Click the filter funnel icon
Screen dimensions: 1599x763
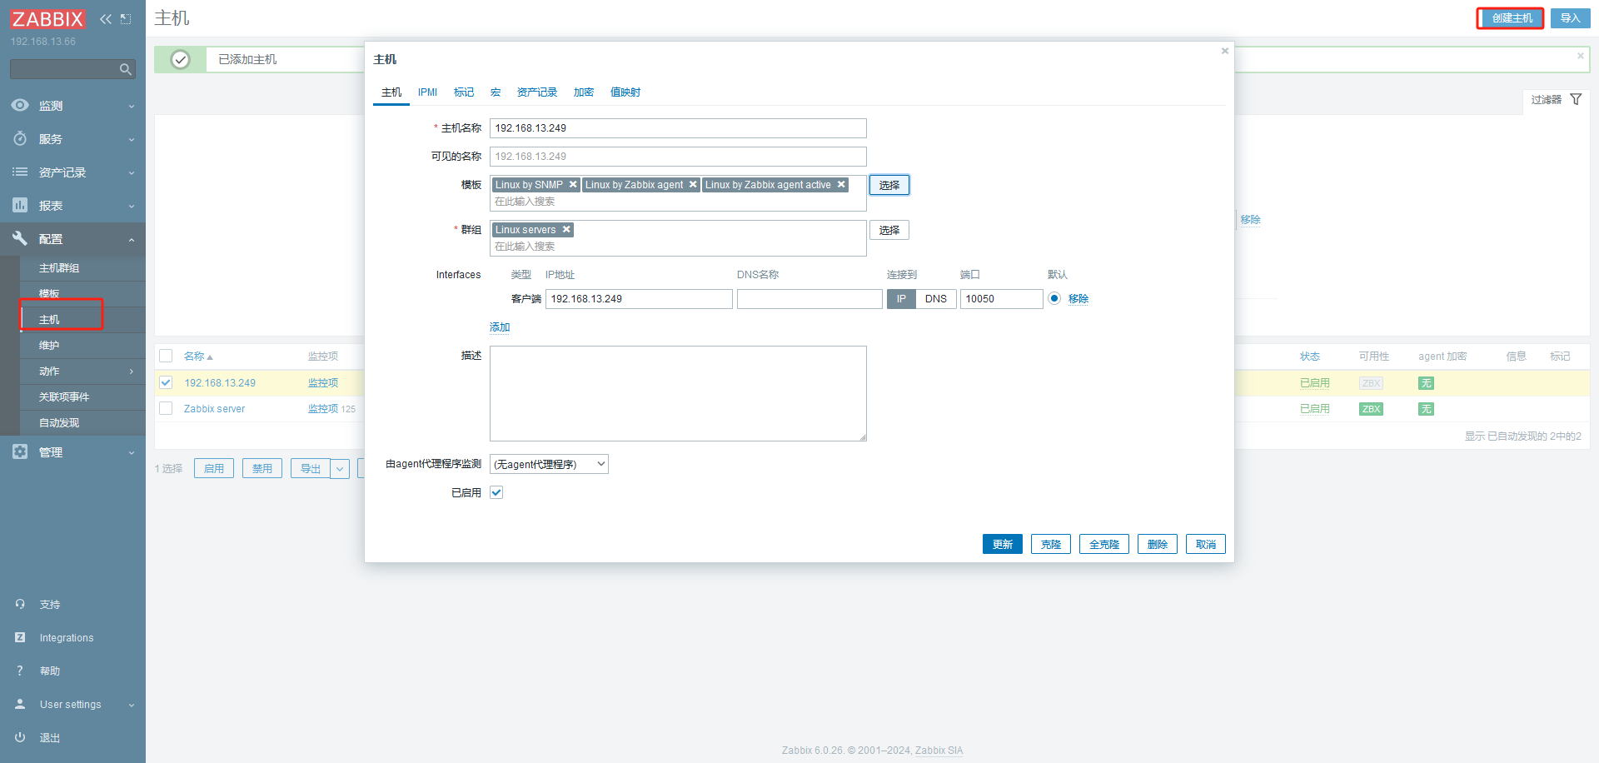[1576, 99]
